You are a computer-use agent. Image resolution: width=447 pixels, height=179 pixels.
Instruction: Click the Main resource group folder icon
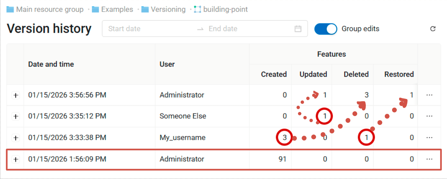tap(10, 9)
